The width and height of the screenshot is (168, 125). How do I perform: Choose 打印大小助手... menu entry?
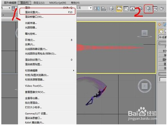click(x=48, y=107)
